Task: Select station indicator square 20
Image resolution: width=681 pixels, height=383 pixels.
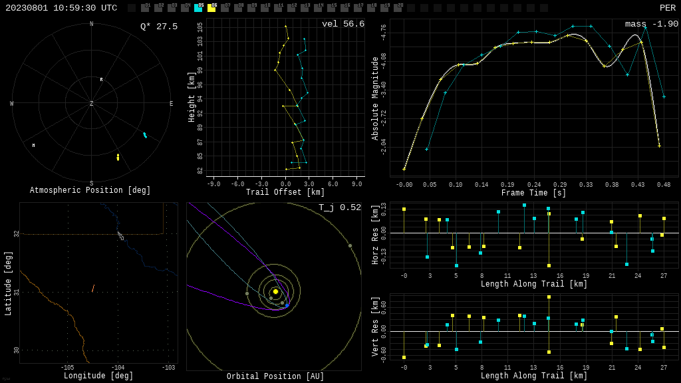Action: (x=398, y=8)
